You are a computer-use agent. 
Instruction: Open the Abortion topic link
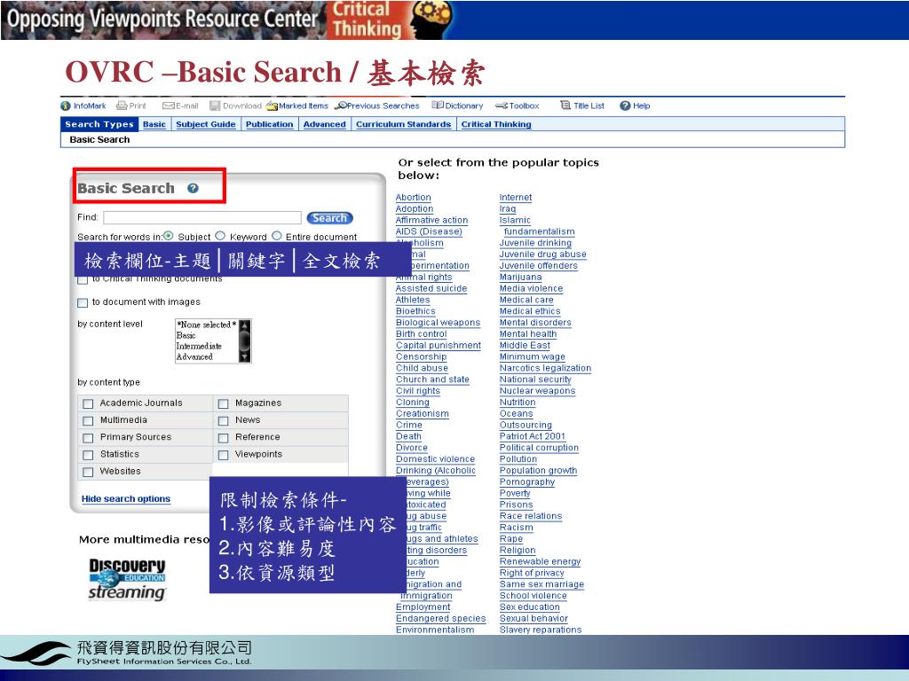(x=414, y=198)
